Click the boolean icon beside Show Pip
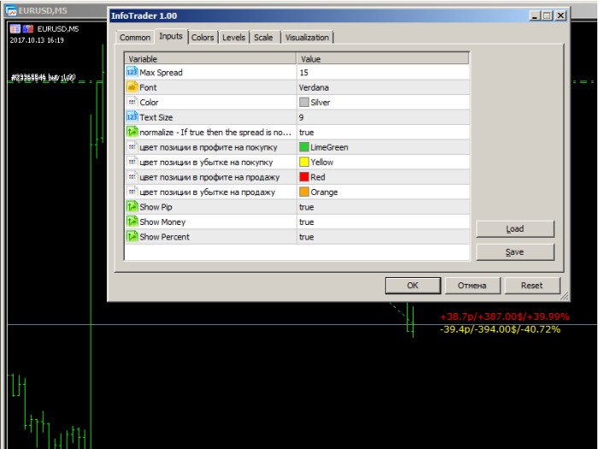This screenshot has width=599, height=449. tap(132, 206)
